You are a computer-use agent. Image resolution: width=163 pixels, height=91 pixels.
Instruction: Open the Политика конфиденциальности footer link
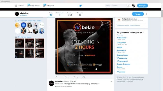pyautogui.click(x=133, y=79)
